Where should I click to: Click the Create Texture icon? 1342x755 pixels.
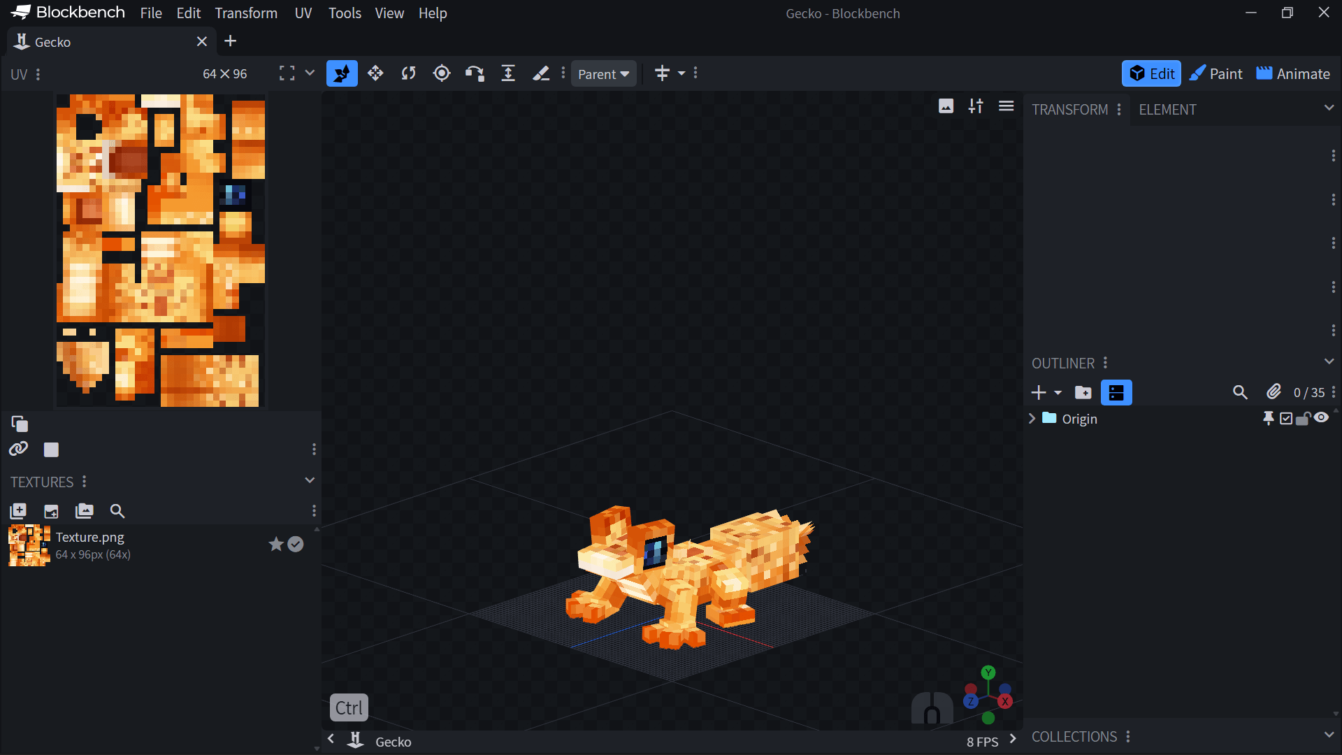click(51, 511)
